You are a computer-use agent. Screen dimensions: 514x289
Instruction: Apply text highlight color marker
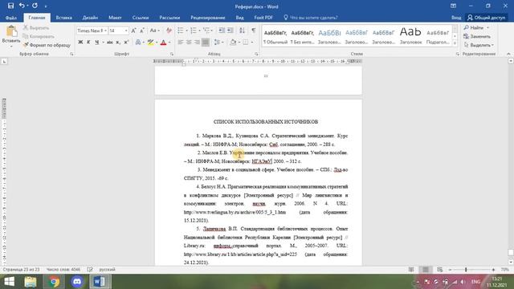point(150,42)
